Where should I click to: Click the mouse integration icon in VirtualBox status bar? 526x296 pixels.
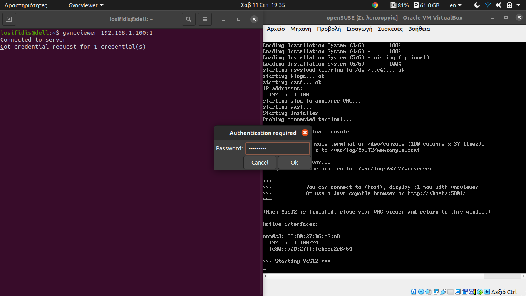(x=480, y=292)
